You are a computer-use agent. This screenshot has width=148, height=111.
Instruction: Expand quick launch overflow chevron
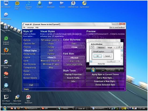[x=22, y=108]
